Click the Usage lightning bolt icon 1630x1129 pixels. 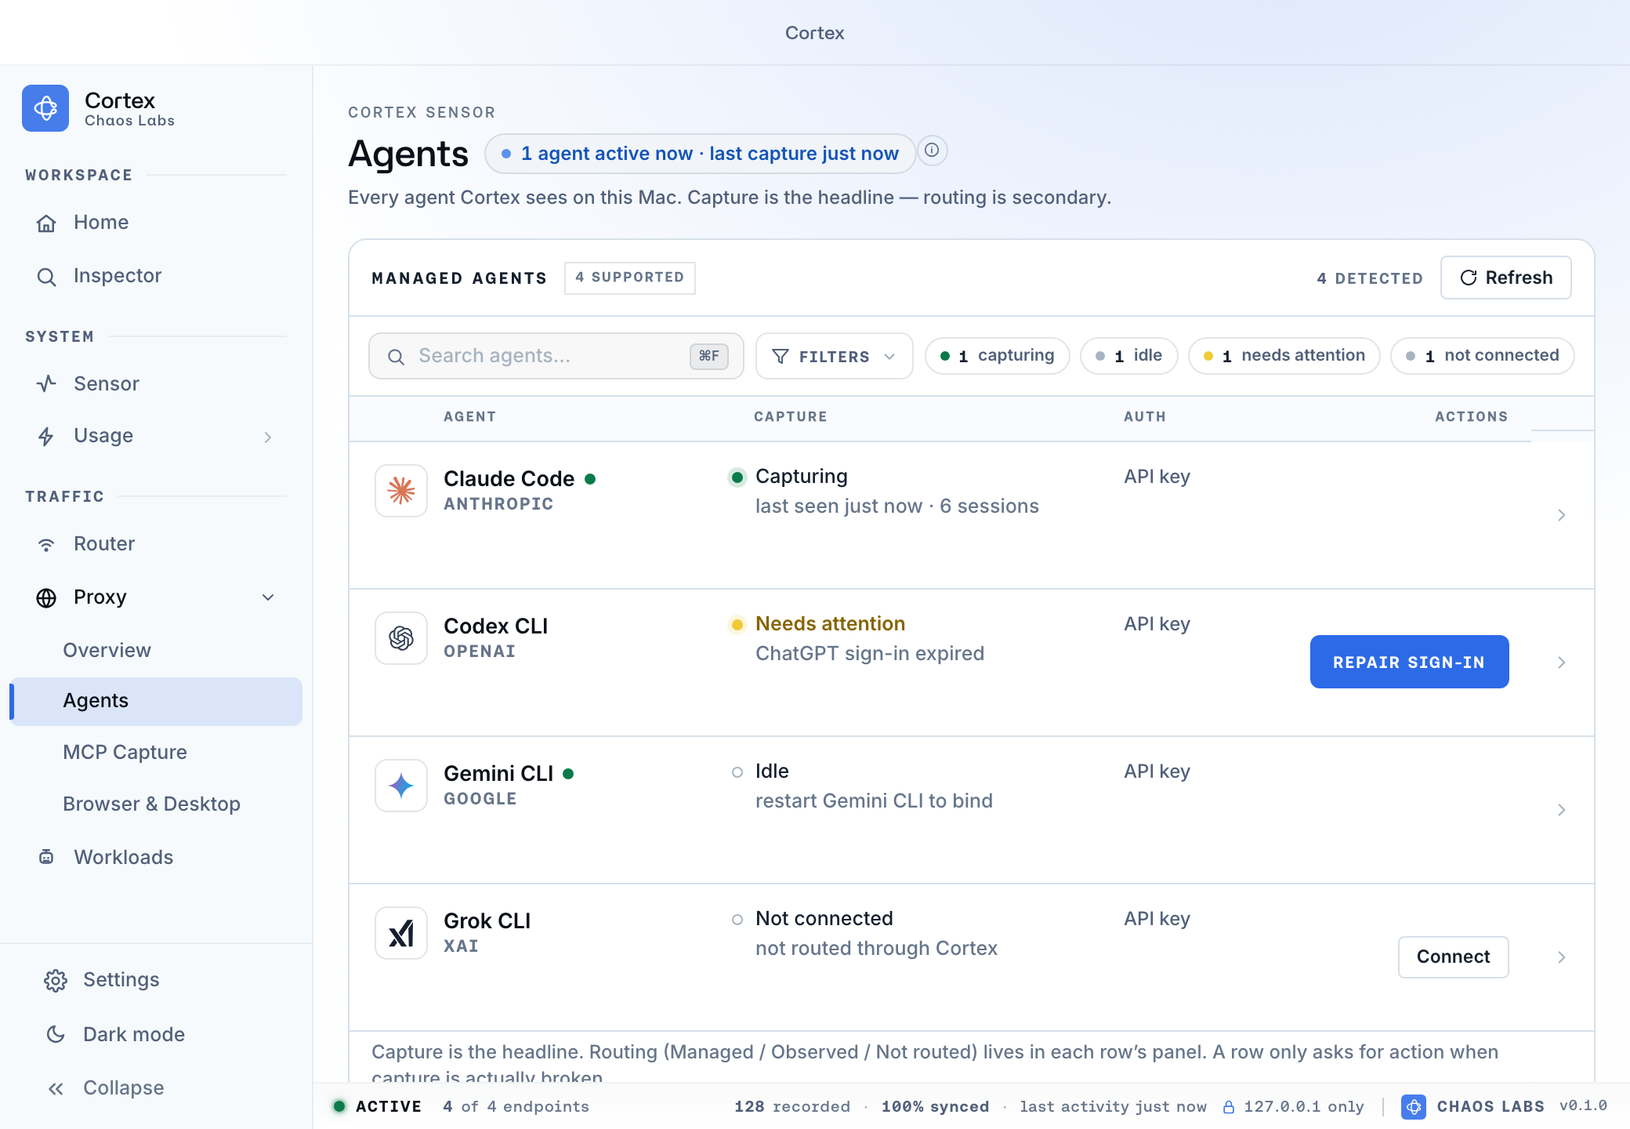tap(46, 437)
